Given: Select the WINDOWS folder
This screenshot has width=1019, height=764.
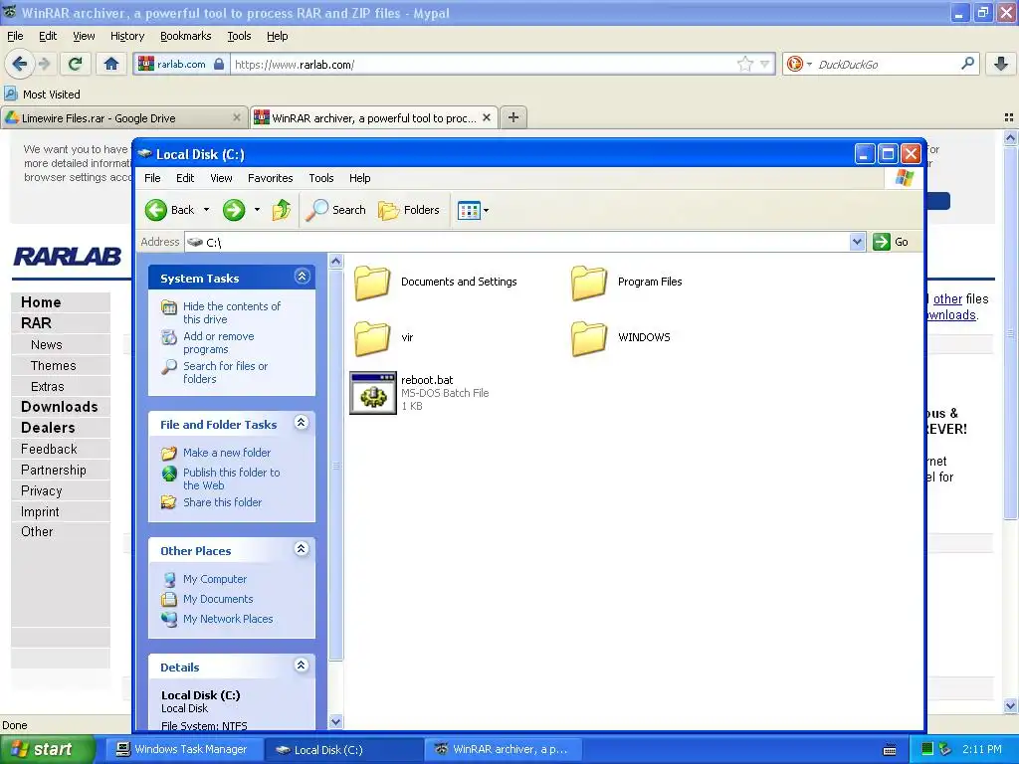Looking at the screenshot, I should tap(621, 338).
